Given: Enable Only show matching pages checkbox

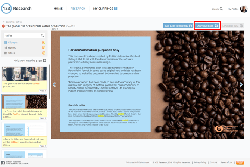Looking at the screenshot, I should (x=44, y=61).
